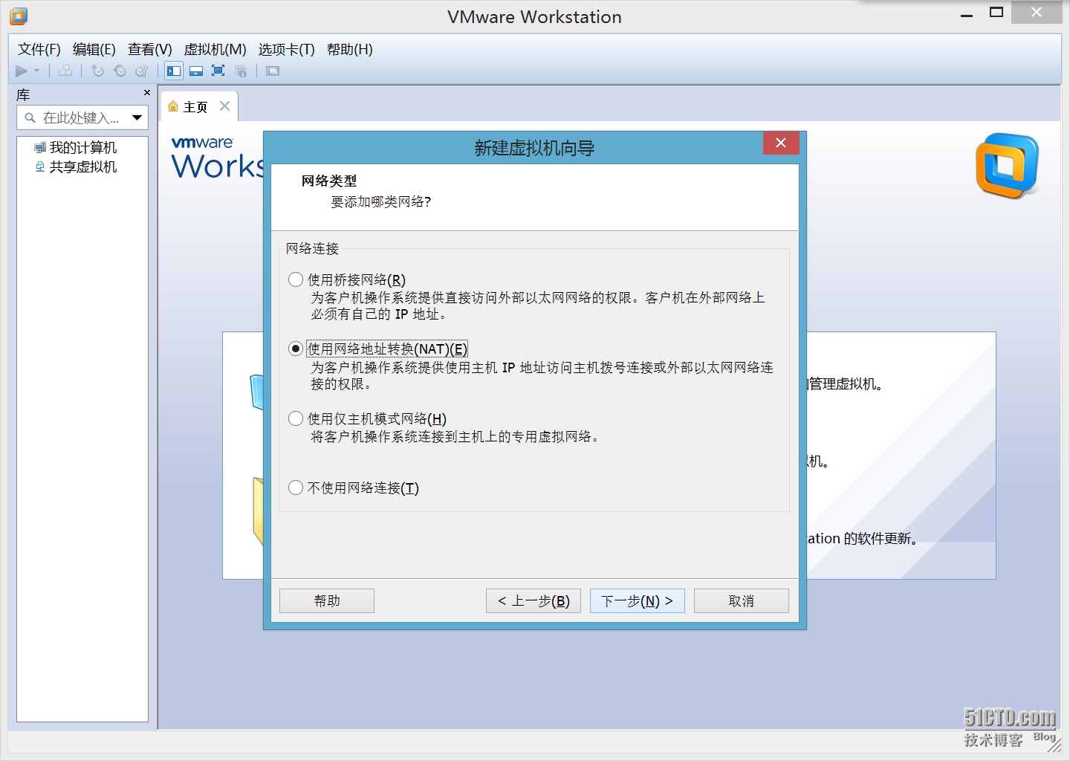Click the power on play toolbar icon
The image size is (1070, 761).
22,71
